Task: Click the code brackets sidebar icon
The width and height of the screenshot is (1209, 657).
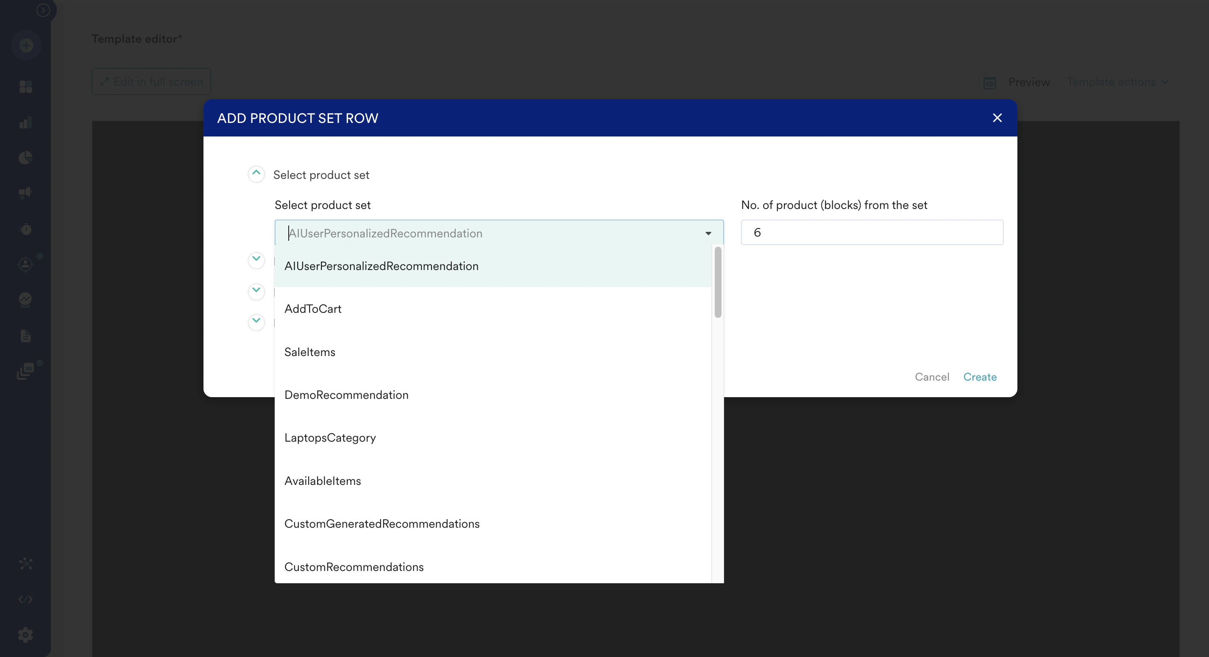Action: (26, 599)
